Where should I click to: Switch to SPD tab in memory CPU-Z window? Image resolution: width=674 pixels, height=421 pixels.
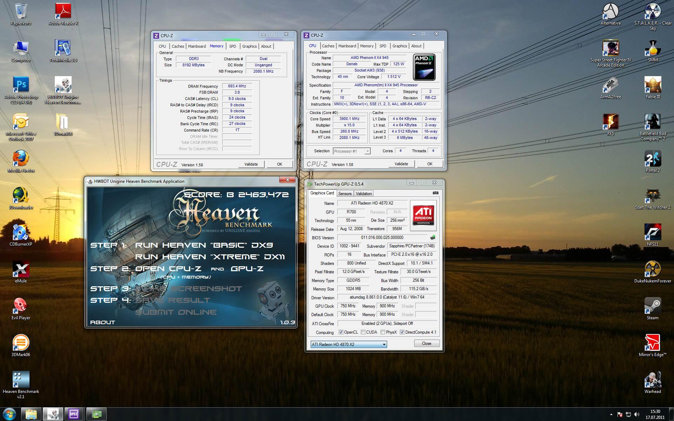(x=232, y=46)
